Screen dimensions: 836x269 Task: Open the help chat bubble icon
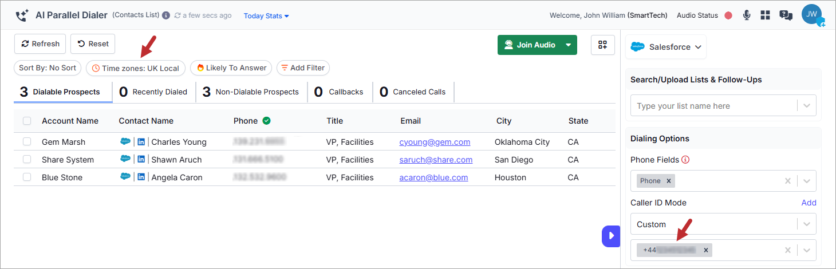(786, 15)
